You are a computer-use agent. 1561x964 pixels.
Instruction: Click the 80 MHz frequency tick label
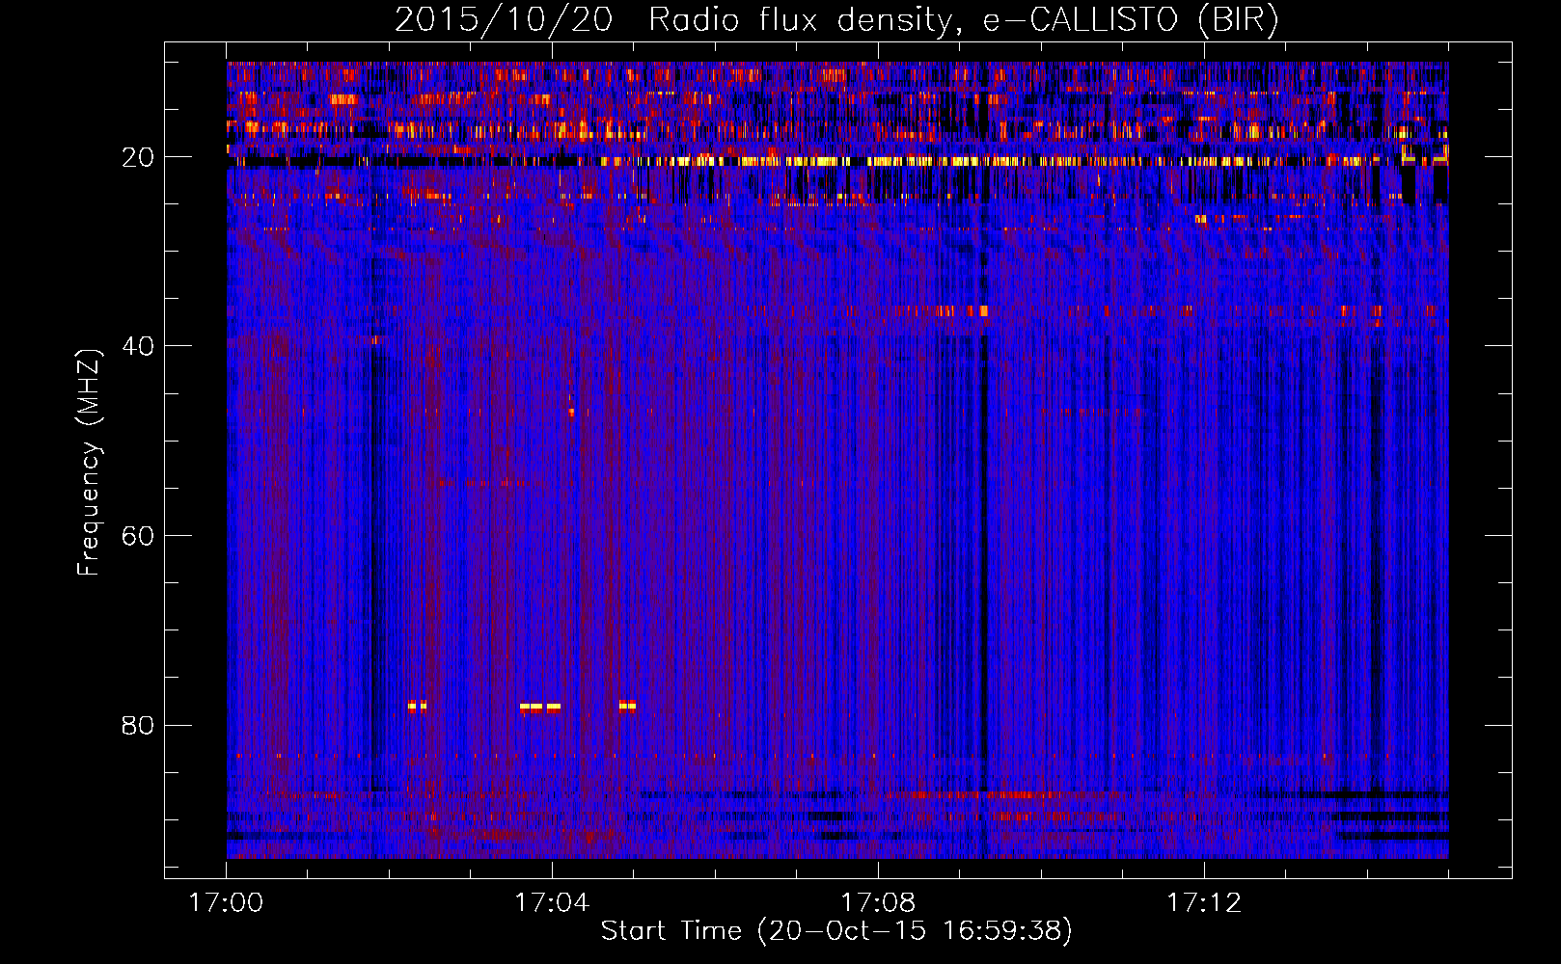[x=138, y=725]
